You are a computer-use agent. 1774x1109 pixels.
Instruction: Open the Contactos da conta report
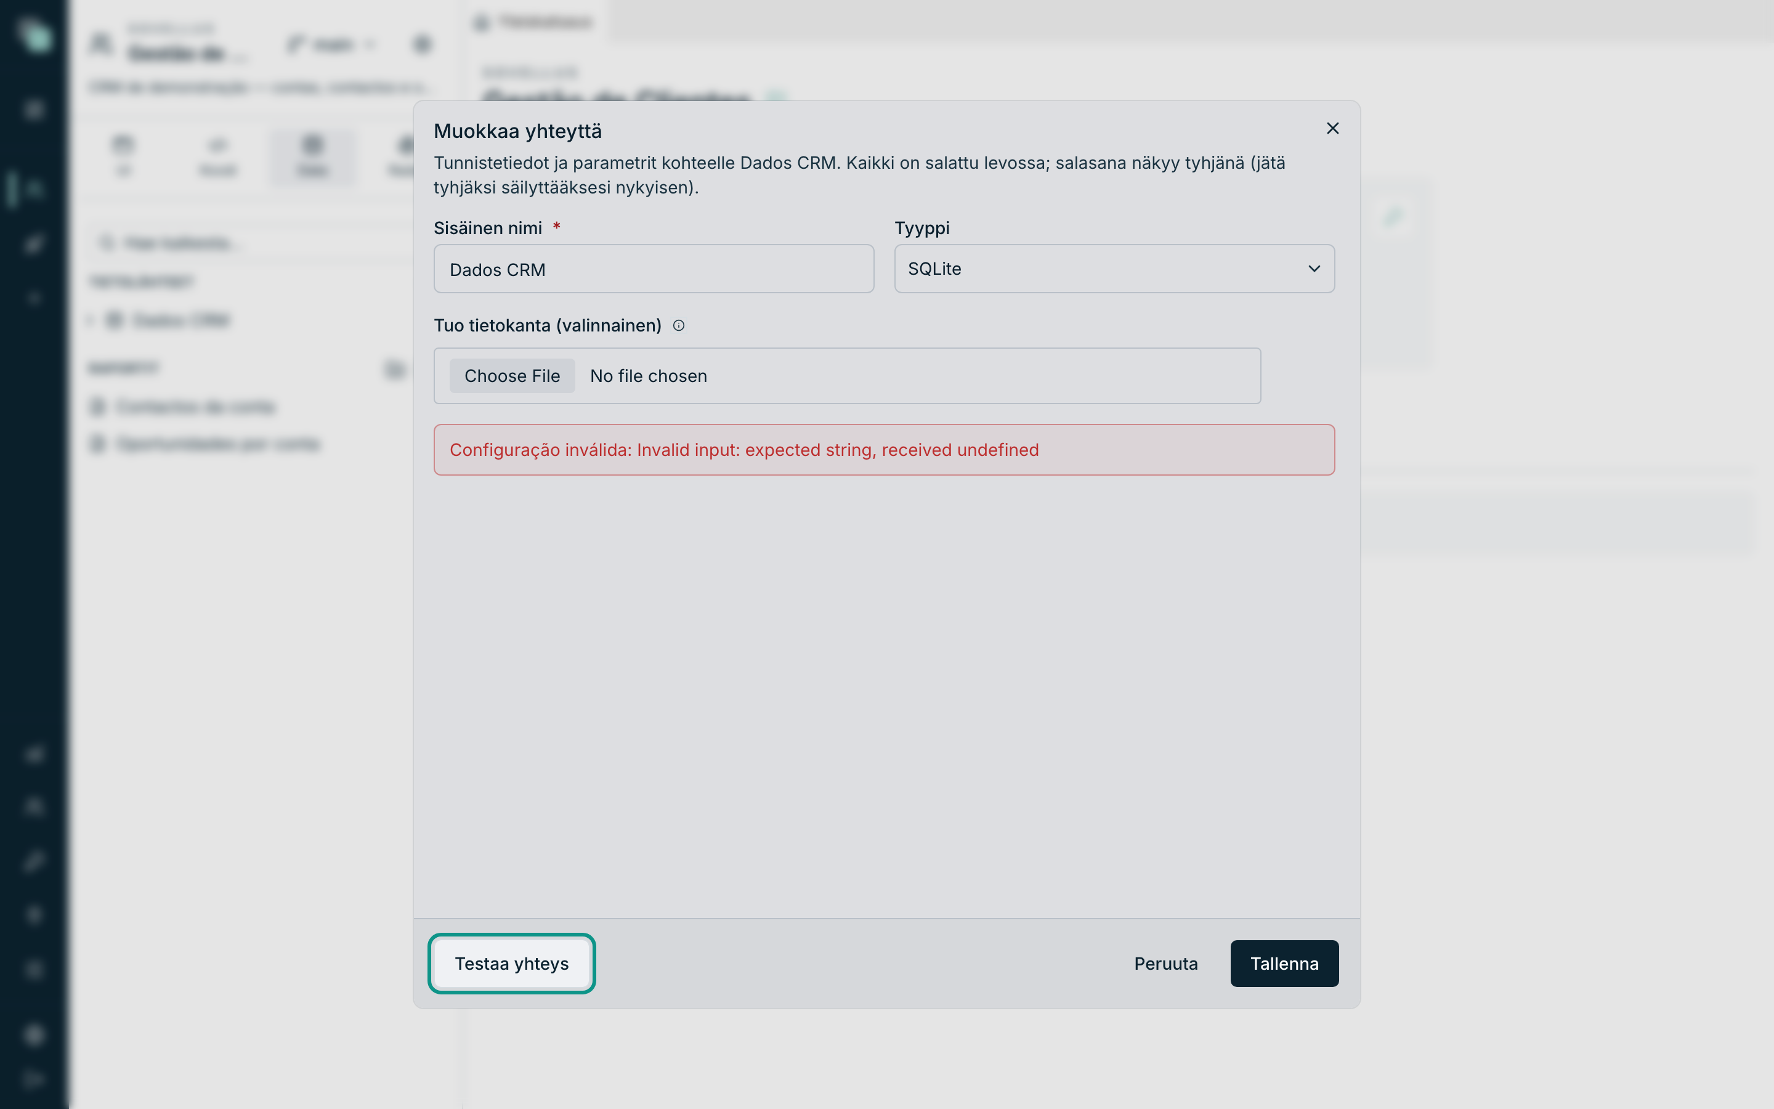pos(195,407)
